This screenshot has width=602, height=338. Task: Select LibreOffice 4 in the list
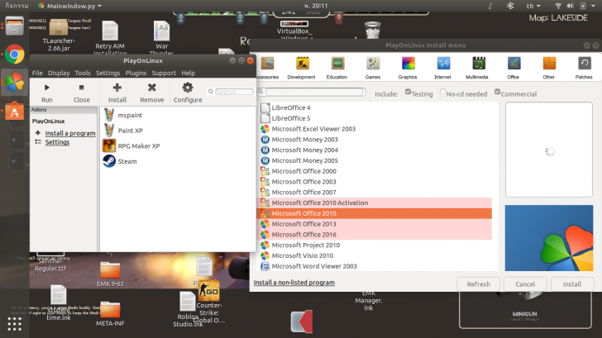click(374, 107)
